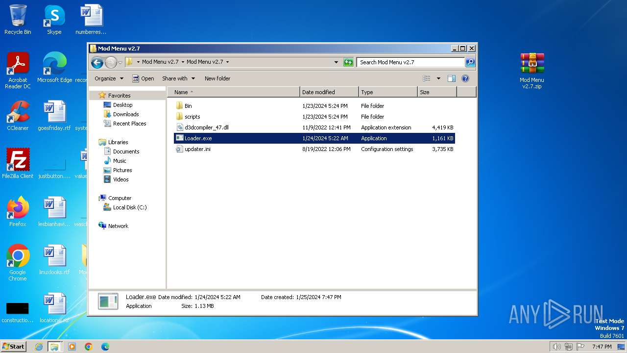
Task: Select goesfriday.rtf desktop document
Action: [x=54, y=115]
